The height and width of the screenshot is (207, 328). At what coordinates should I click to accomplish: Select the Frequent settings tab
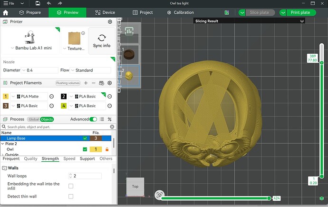[x=11, y=158]
